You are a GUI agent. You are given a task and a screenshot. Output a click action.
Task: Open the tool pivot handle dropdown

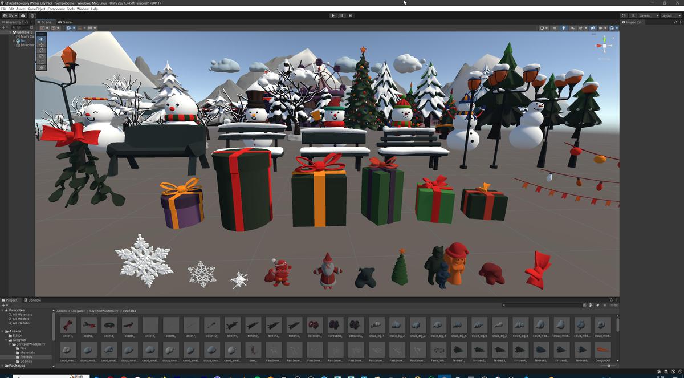coord(45,27)
